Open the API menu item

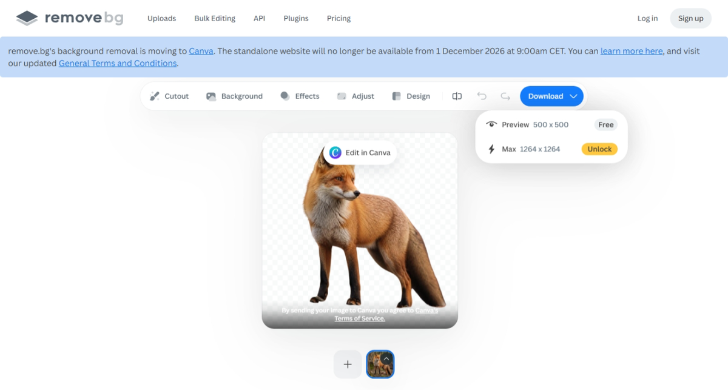pyautogui.click(x=259, y=18)
